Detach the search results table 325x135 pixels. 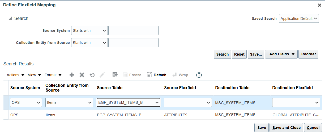[x=157, y=75]
